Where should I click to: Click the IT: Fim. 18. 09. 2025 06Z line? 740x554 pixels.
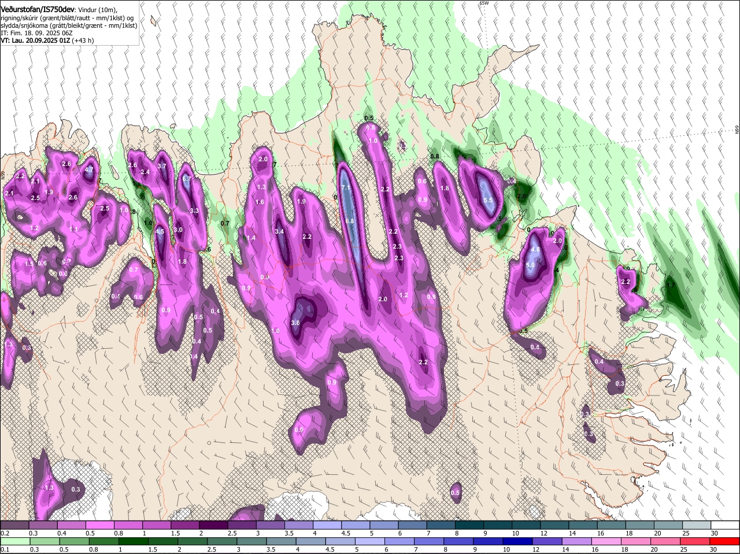click(x=36, y=34)
